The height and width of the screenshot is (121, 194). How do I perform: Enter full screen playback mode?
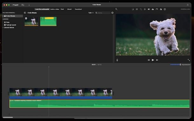click(x=189, y=60)
